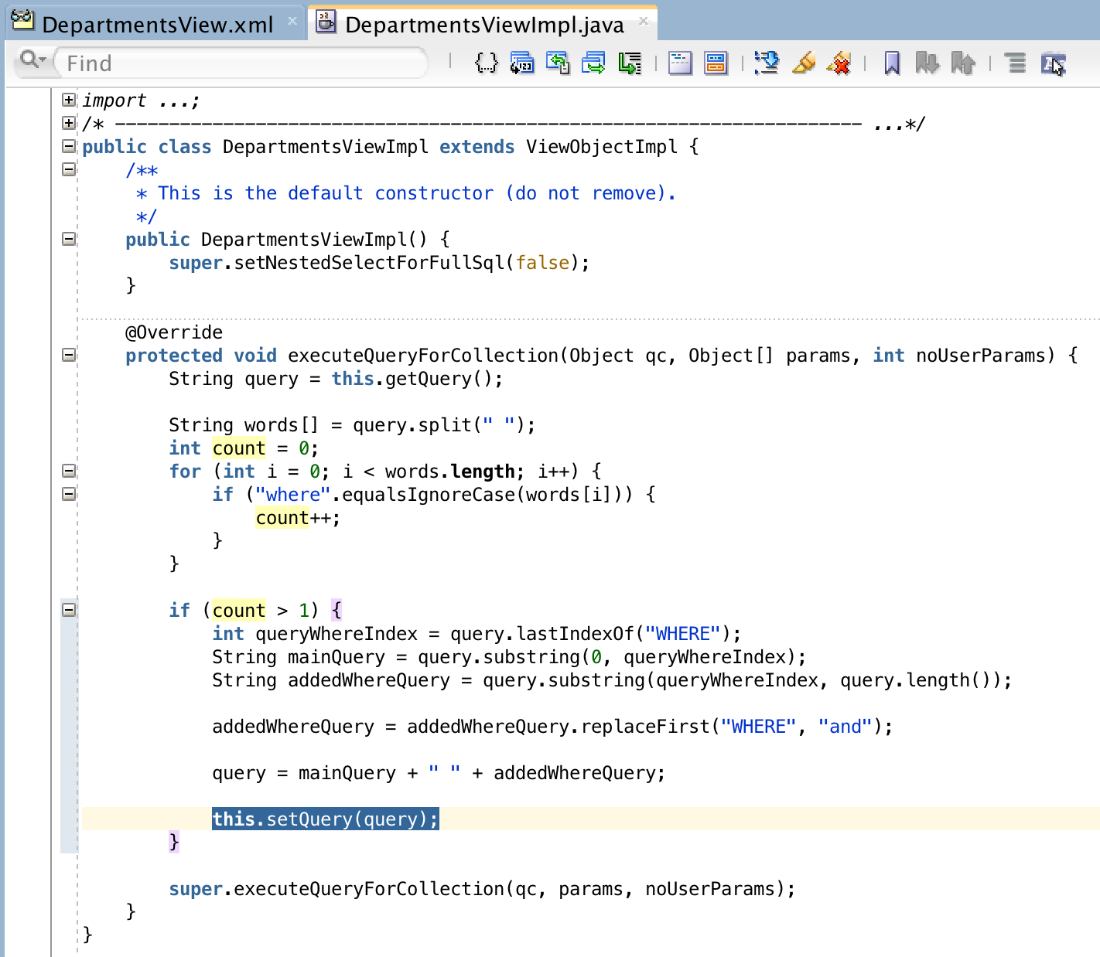The width and height of the screenshot is (1100, 957).
Task: Click the clear highlights red-X icon
Action: coord(839,63)
